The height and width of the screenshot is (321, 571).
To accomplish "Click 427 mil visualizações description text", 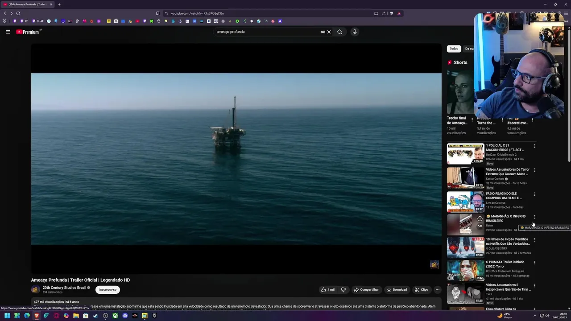I will tap(49, 302).
